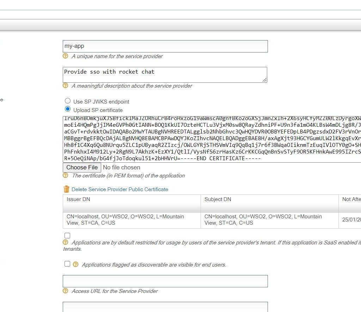Select the Use SP JWKS endpoint option
The height and width of the screenshot is (312, 361).
coord(68,101)
